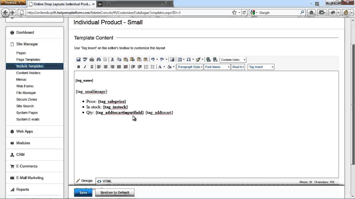
Task: Click the Print icon in the editor toolbar
Action: click(x=92, y=59)
